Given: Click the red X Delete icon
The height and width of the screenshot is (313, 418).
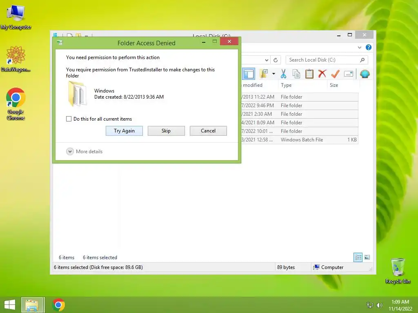Looking at the screenshot, I should pyautogui.click(x=322, y=73).
